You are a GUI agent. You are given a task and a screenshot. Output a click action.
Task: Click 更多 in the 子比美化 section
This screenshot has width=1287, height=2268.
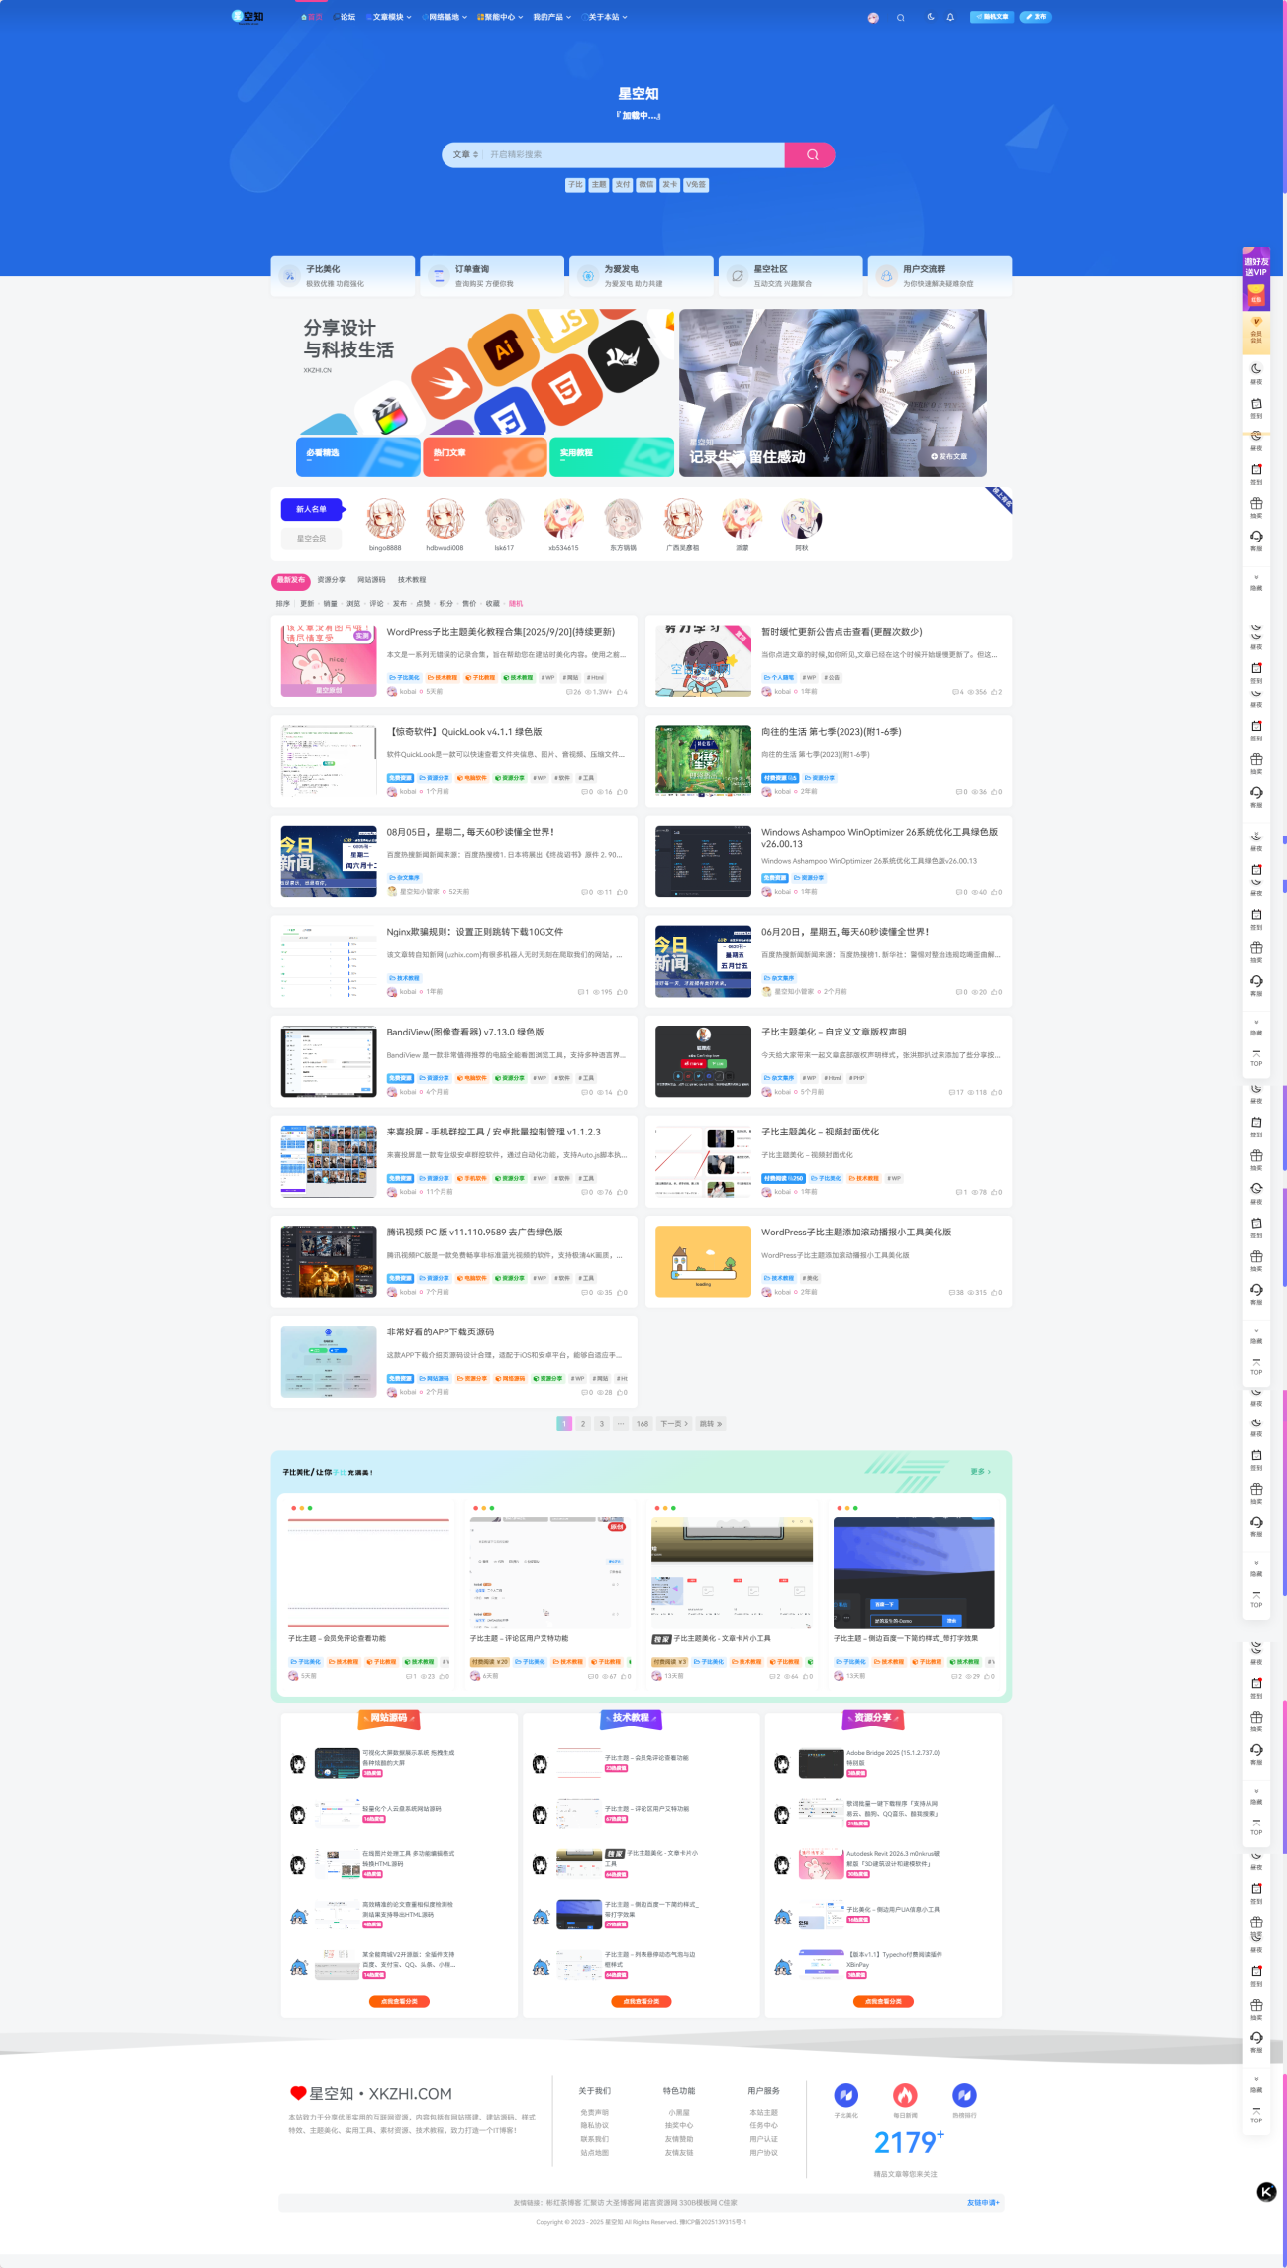coord(980,1472)
